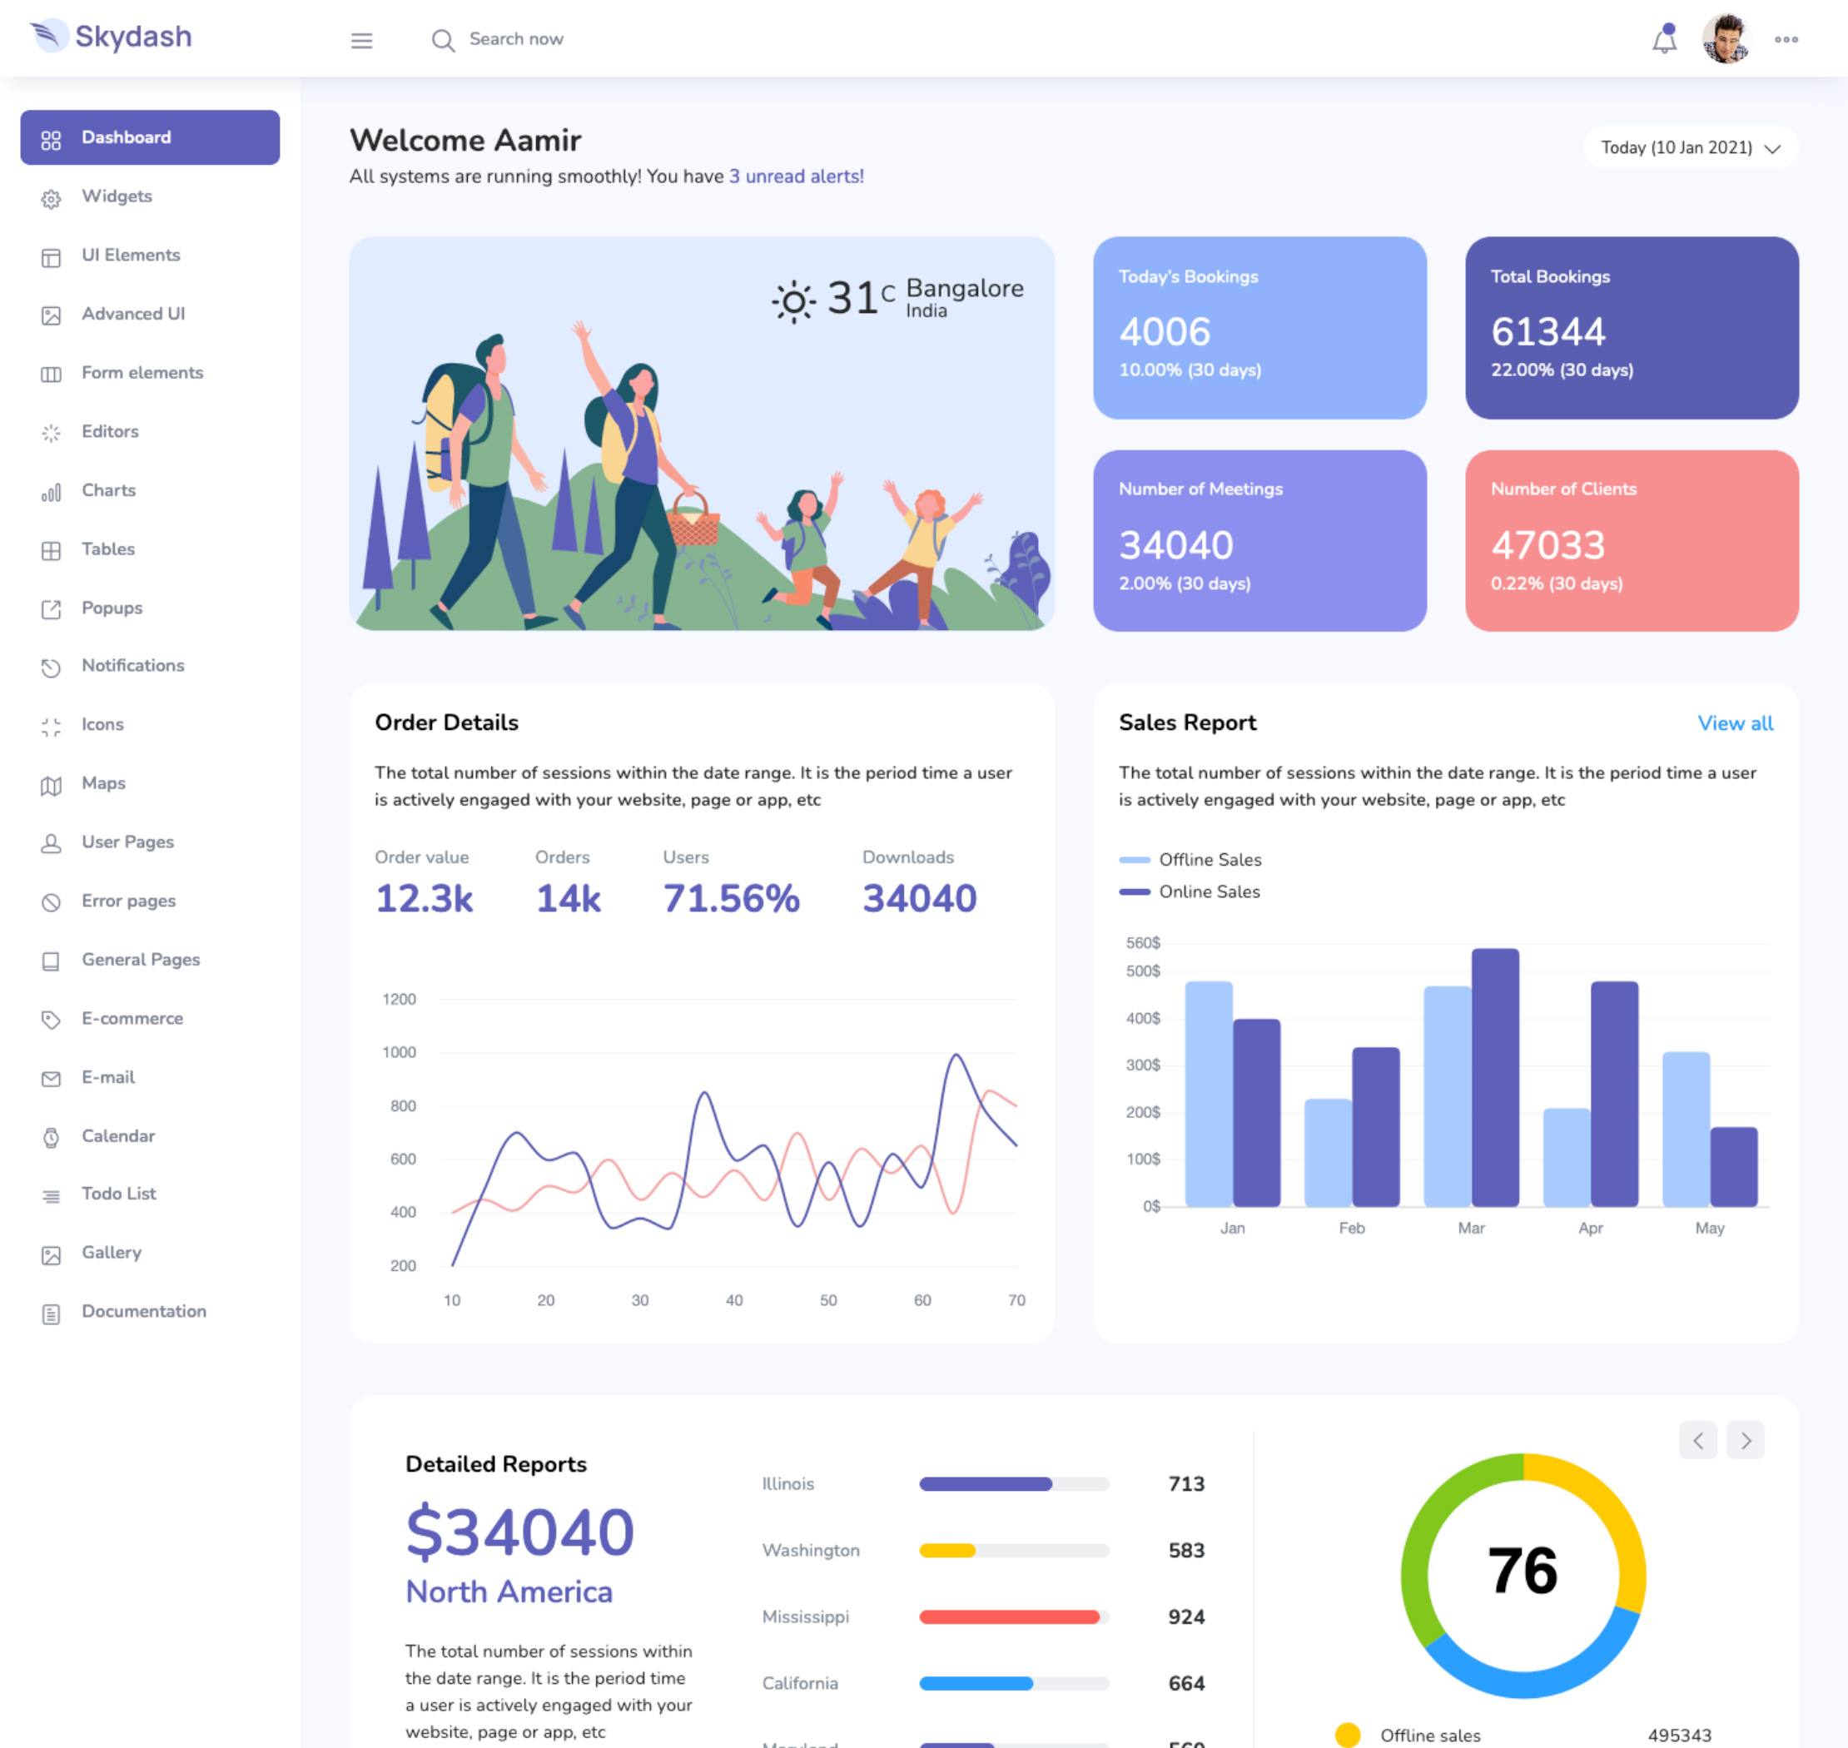Open the three-dots options icon
Image resolution: width=1848 pixels, height=1748 pixels.
click(1786, 40)
